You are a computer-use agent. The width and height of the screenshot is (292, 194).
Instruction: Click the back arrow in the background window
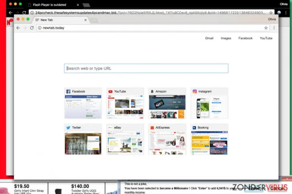10,13
